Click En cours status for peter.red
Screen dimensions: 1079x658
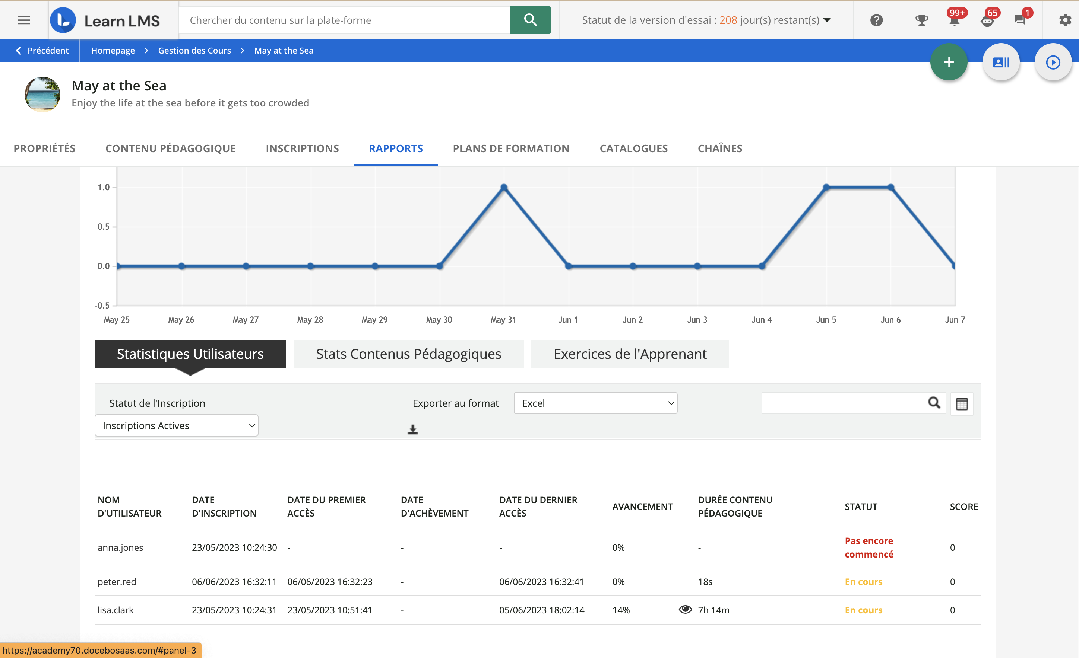click(864, 581)
